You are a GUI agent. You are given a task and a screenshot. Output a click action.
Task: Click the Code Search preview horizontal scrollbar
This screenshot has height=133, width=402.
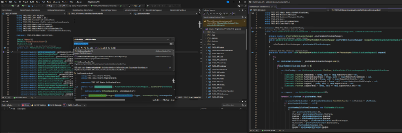100,100
